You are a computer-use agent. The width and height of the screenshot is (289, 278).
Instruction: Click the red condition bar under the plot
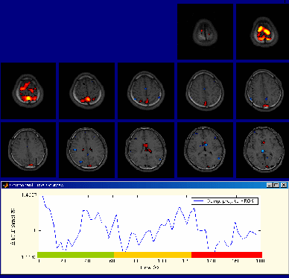(226, 255)
